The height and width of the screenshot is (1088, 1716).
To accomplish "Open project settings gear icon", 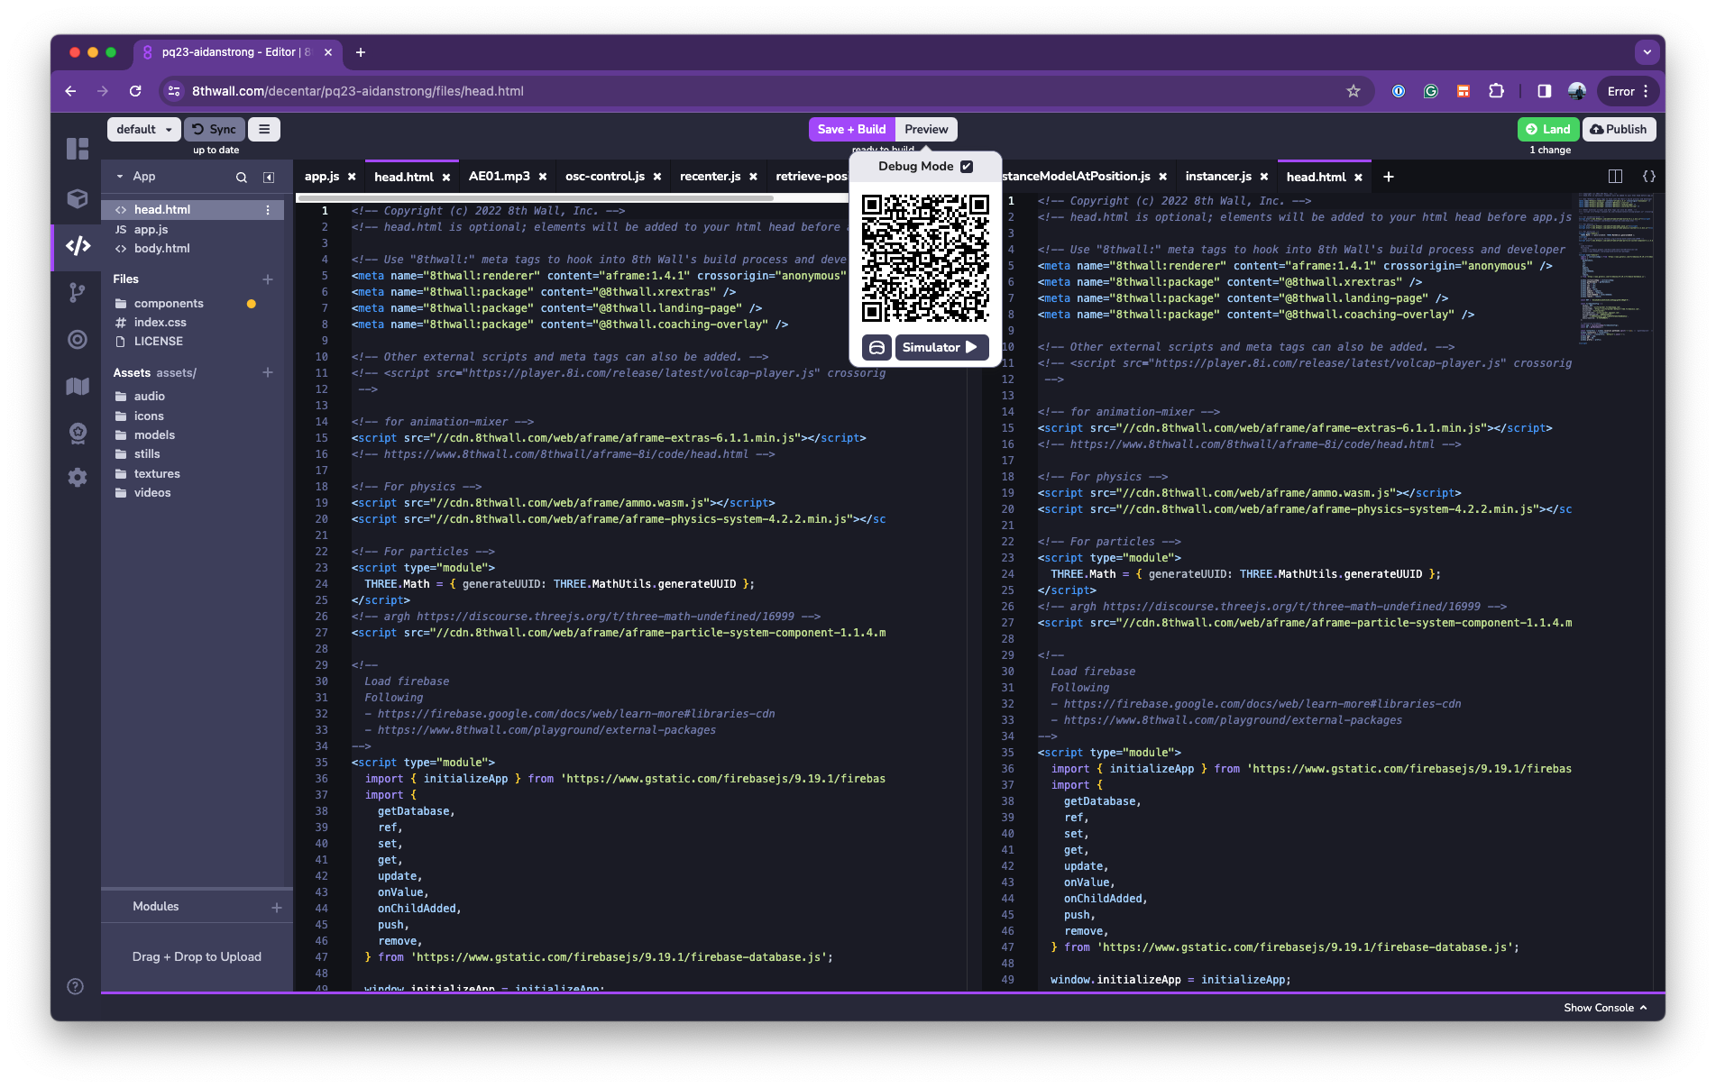I will [78, 478].
